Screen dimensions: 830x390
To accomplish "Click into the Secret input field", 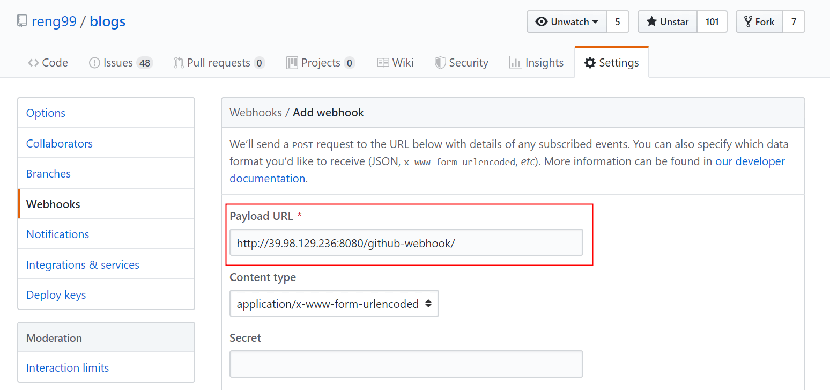I will 406,364.
